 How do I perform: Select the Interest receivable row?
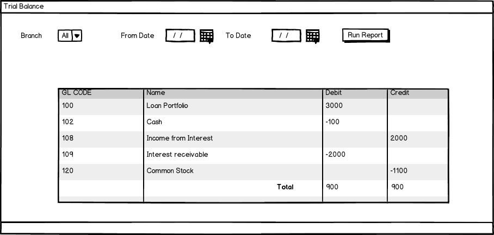177,155
